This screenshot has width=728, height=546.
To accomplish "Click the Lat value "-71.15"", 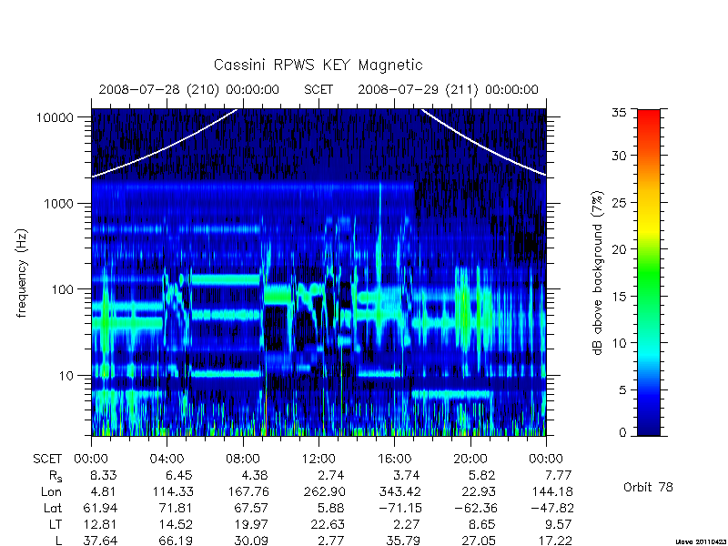I will [400, 509].
